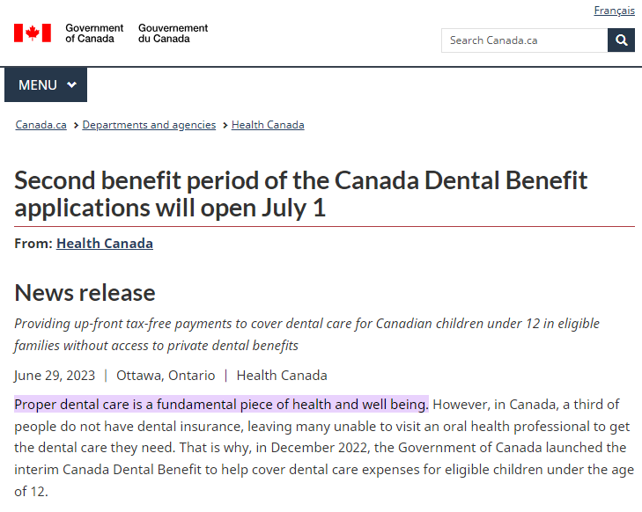
Task: Click the purple highlighted sentence
Action: click(x=221, y=405)
